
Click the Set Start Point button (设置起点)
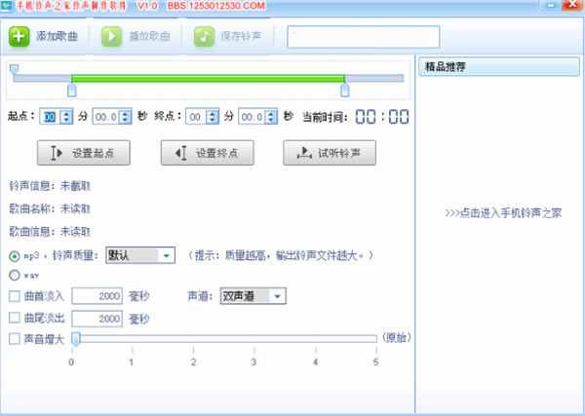83,153
